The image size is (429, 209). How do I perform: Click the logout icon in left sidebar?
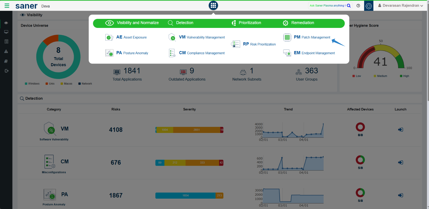[7, 71]
